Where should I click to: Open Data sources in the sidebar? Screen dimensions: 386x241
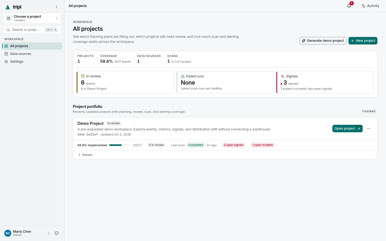tap(32, 54)
